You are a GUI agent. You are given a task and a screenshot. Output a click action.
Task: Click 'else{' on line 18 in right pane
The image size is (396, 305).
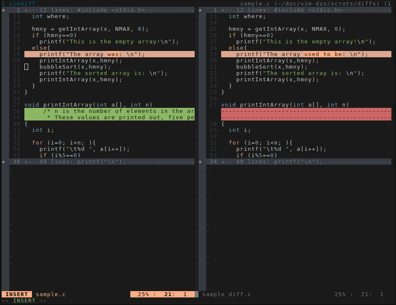tap(238, 48)
